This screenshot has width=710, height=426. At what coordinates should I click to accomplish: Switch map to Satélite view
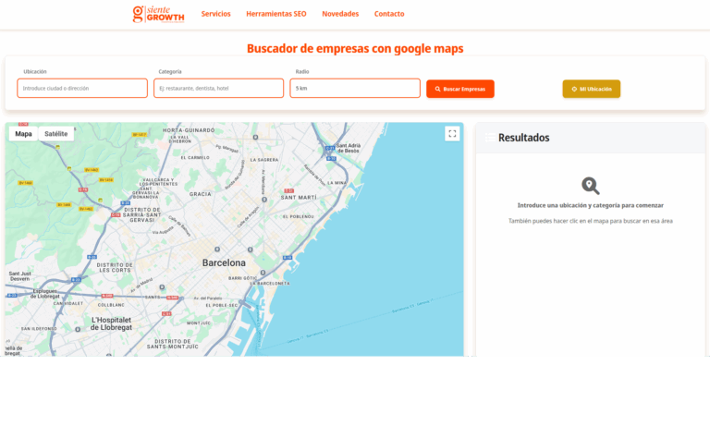56,134
